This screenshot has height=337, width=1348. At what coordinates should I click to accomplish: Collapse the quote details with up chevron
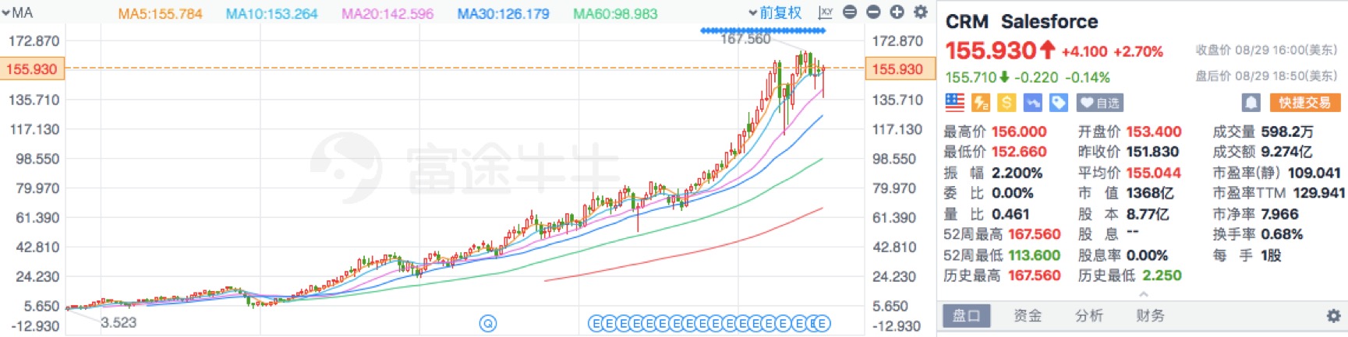1143,294
